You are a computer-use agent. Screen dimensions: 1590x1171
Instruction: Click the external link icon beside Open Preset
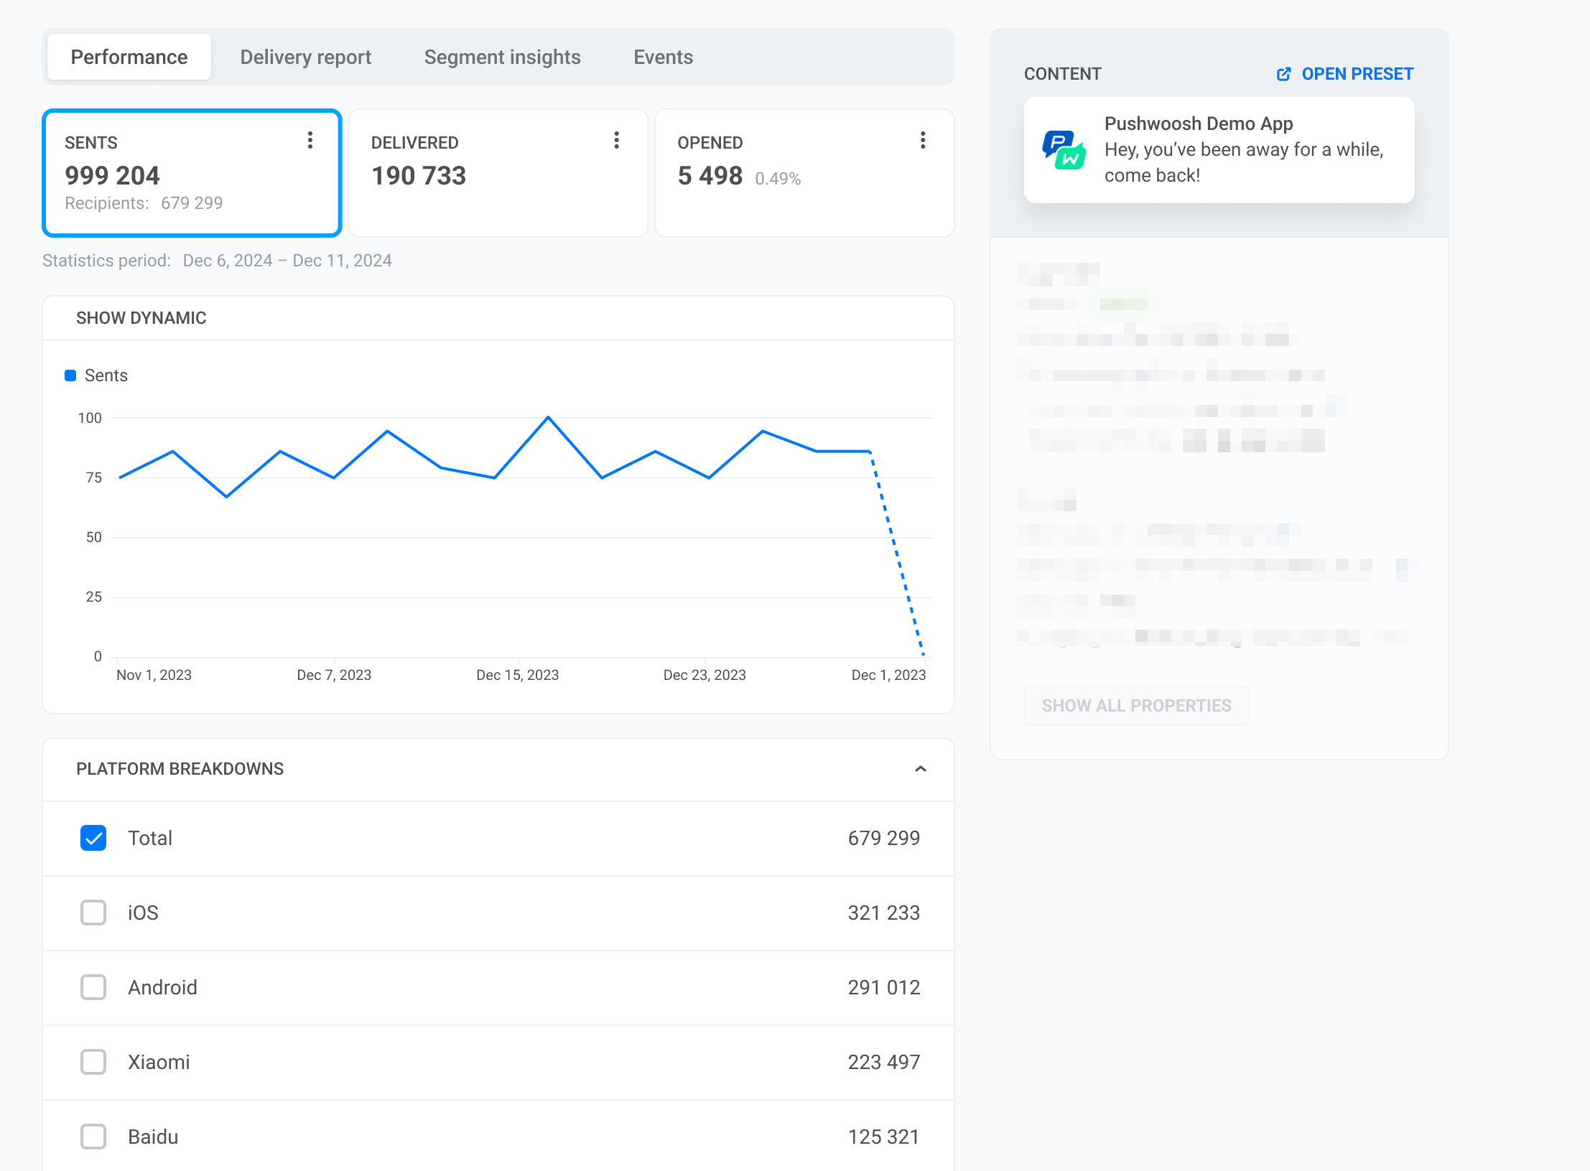click(x=1284, y=74)
